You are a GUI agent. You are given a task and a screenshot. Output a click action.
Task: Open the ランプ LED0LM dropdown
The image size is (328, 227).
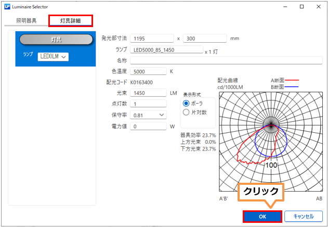coord(53,56)
